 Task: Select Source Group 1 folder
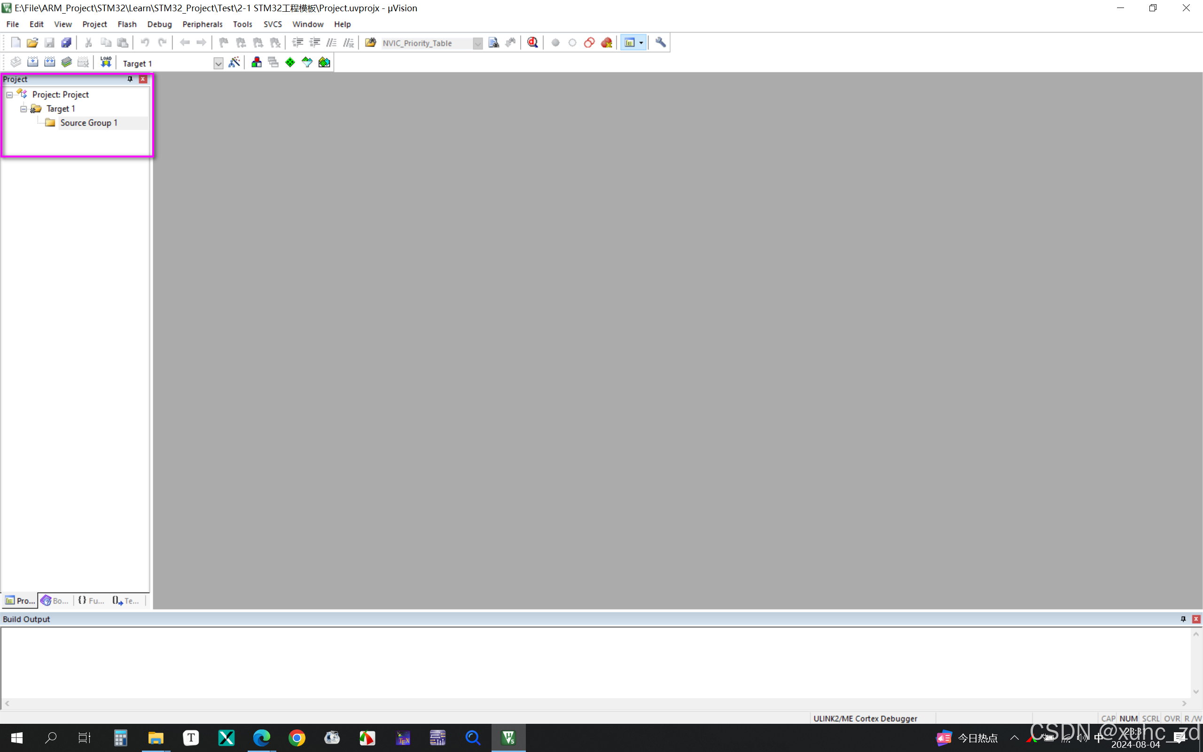click(88, 123)
